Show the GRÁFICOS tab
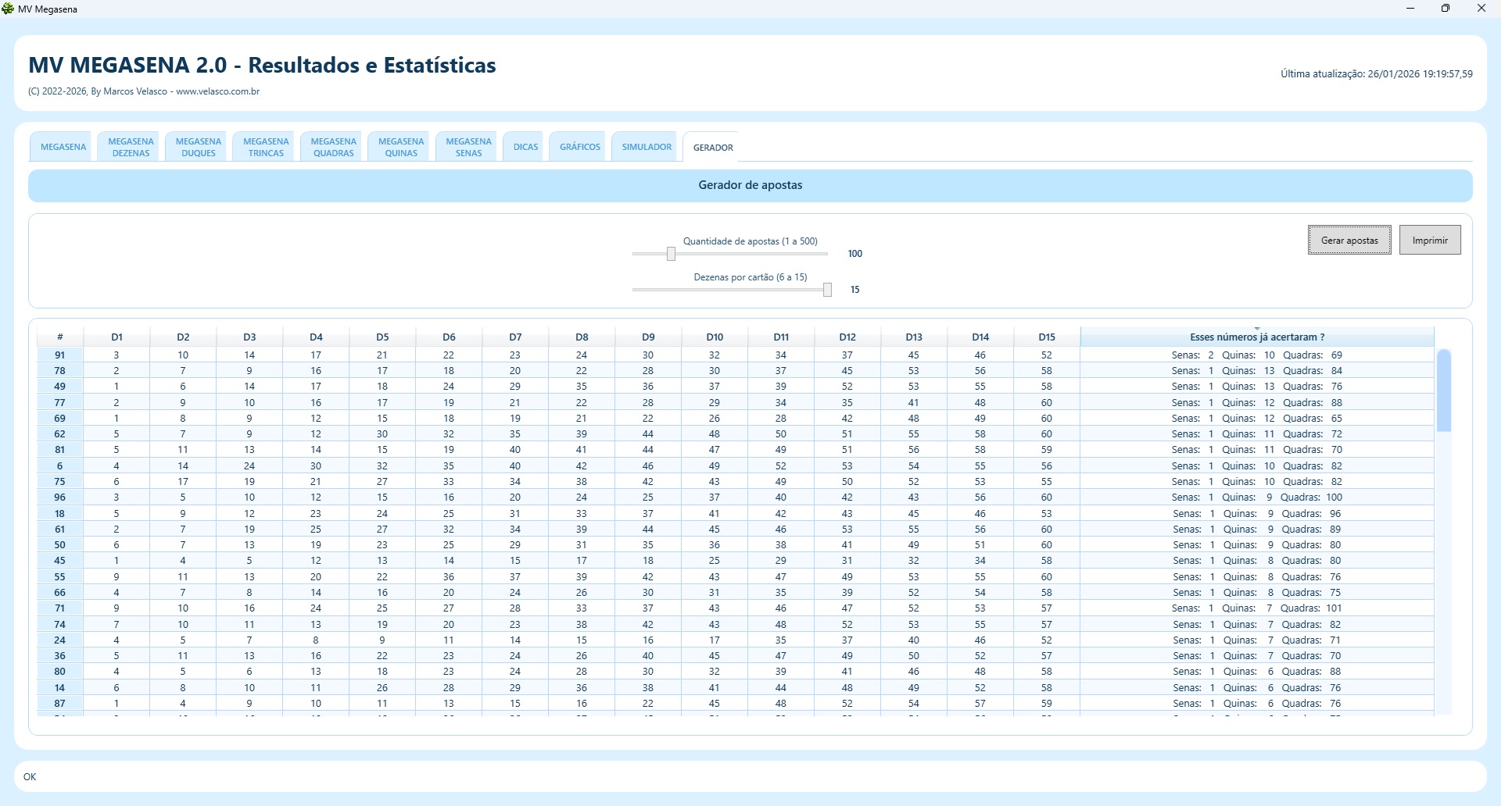 [x=580, y=147]
